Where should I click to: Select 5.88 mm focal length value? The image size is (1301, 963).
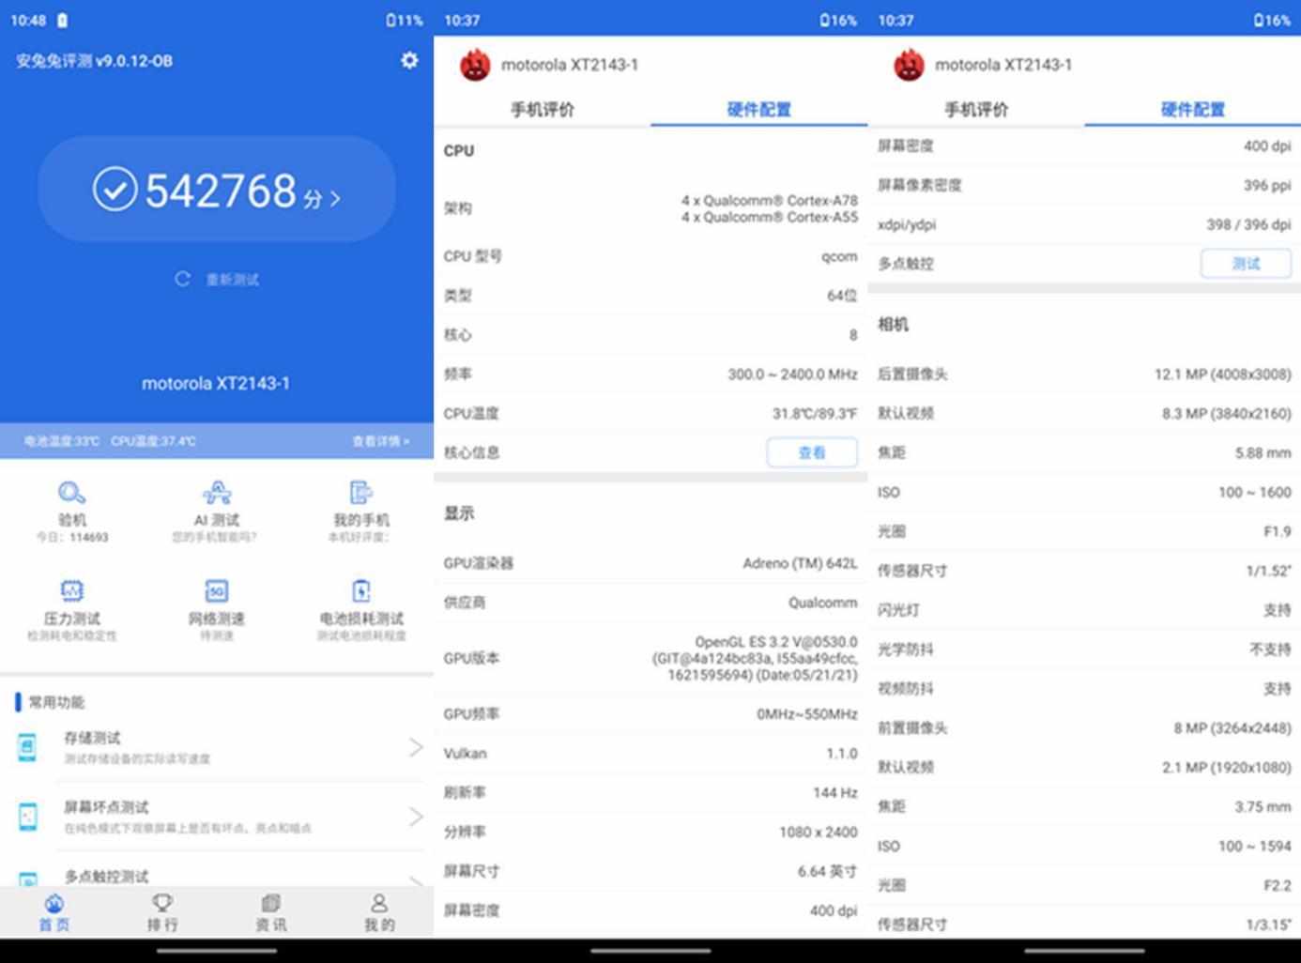(x=1263, y=452)
